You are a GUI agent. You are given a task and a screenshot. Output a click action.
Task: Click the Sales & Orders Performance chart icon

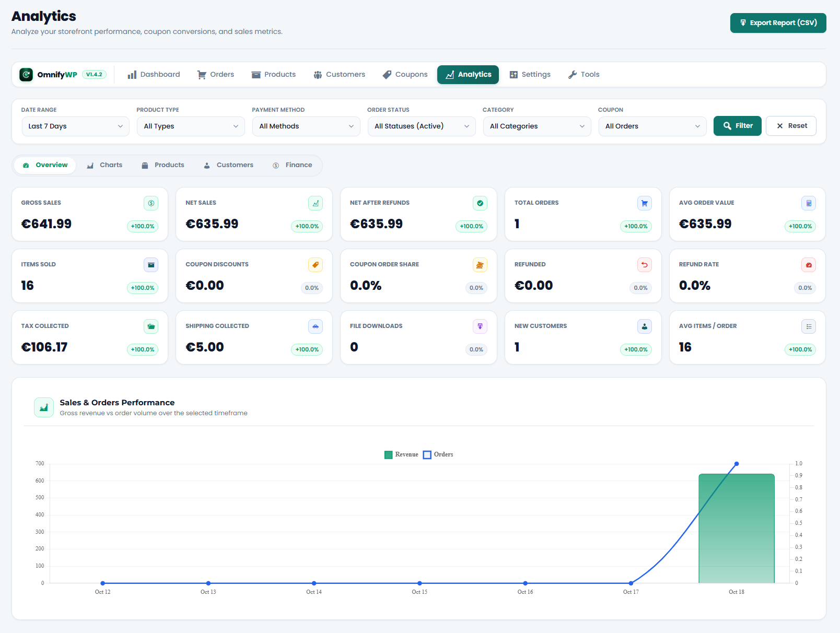(44, 407)
